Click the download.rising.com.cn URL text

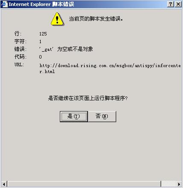(x=110, y=68)
